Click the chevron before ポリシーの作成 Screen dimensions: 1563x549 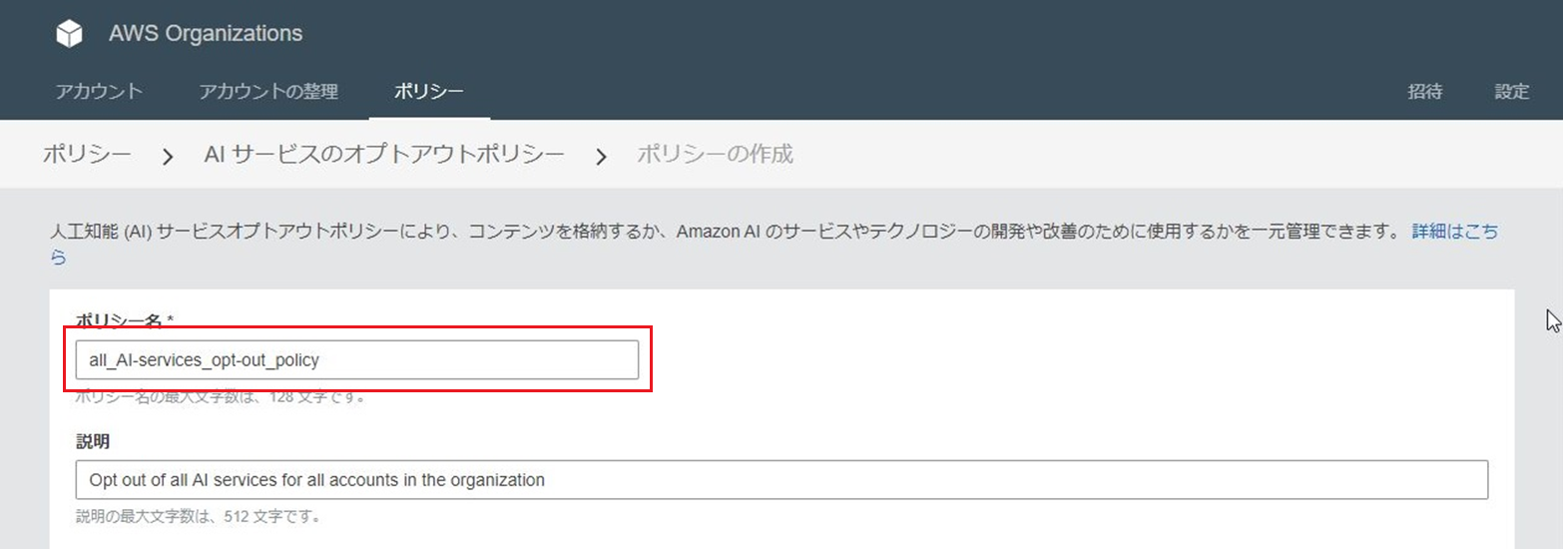click(x=602, y=157)
